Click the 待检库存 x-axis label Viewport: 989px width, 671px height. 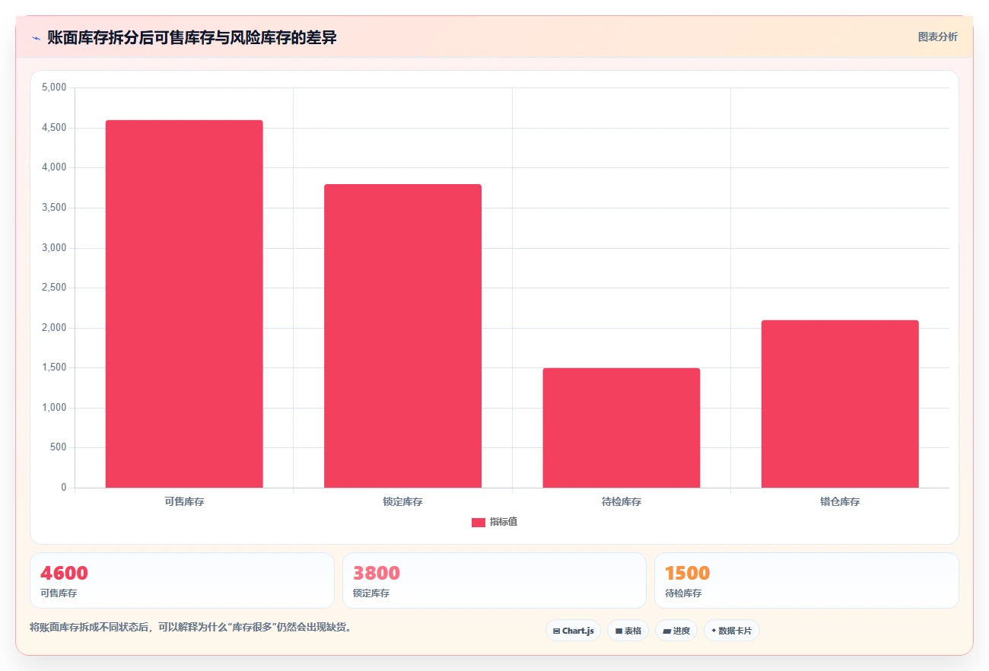click(621, 502)
